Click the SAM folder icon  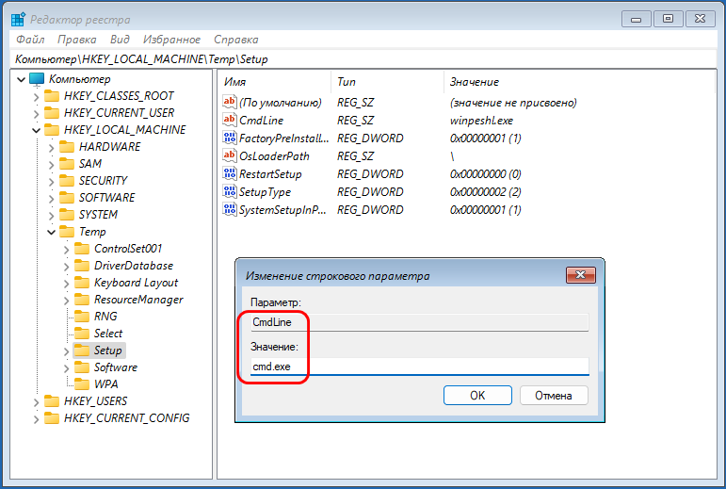coord(67,164)
